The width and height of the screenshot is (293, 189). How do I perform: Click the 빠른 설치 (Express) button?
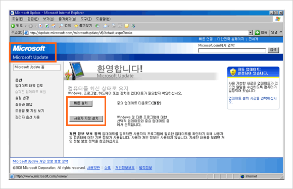81,103
